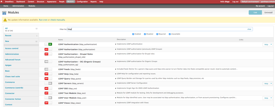This screenshot has width=275, height=107.
Task: Click Log out in the top red bar
Action: point(235,2)
